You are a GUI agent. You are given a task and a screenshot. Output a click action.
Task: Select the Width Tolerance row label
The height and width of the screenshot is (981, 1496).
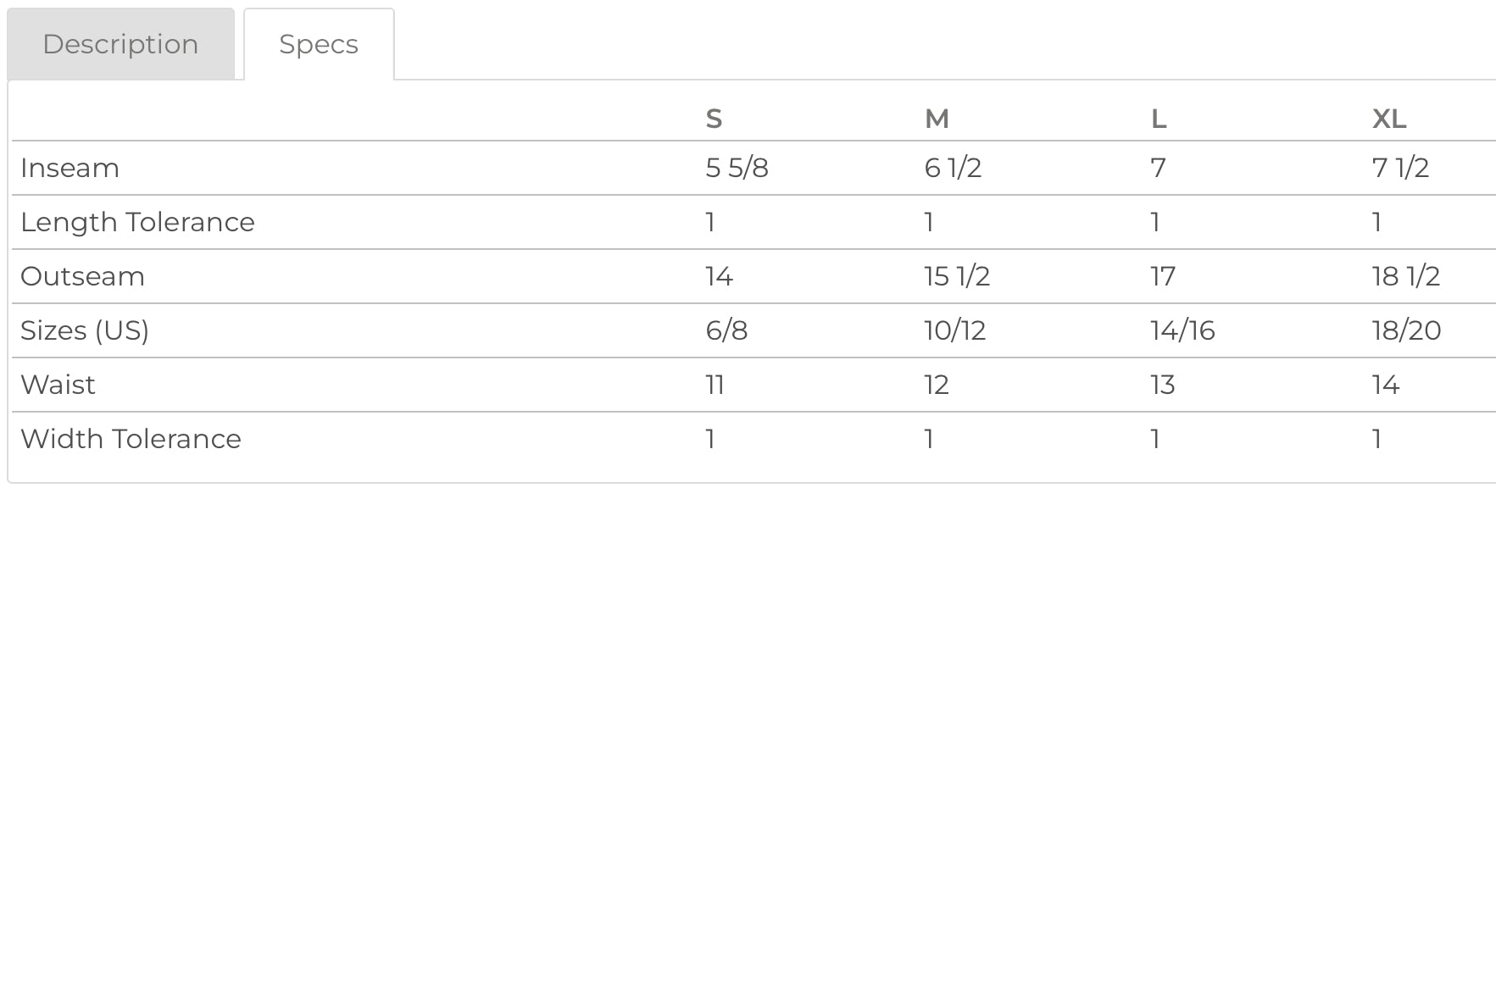131,439
